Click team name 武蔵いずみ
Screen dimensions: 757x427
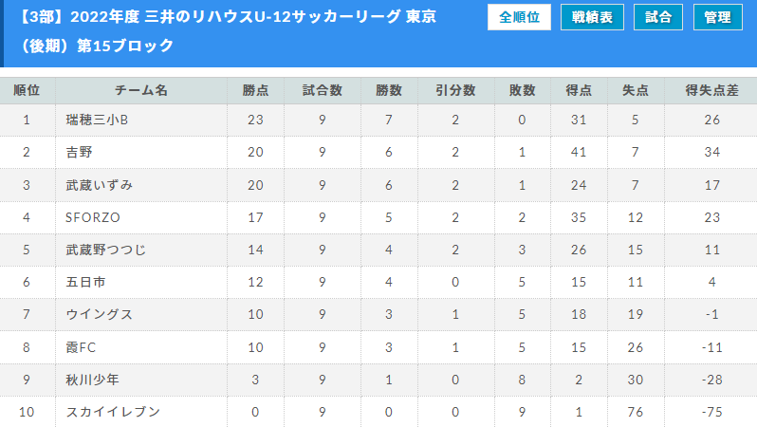pos(99,185)
